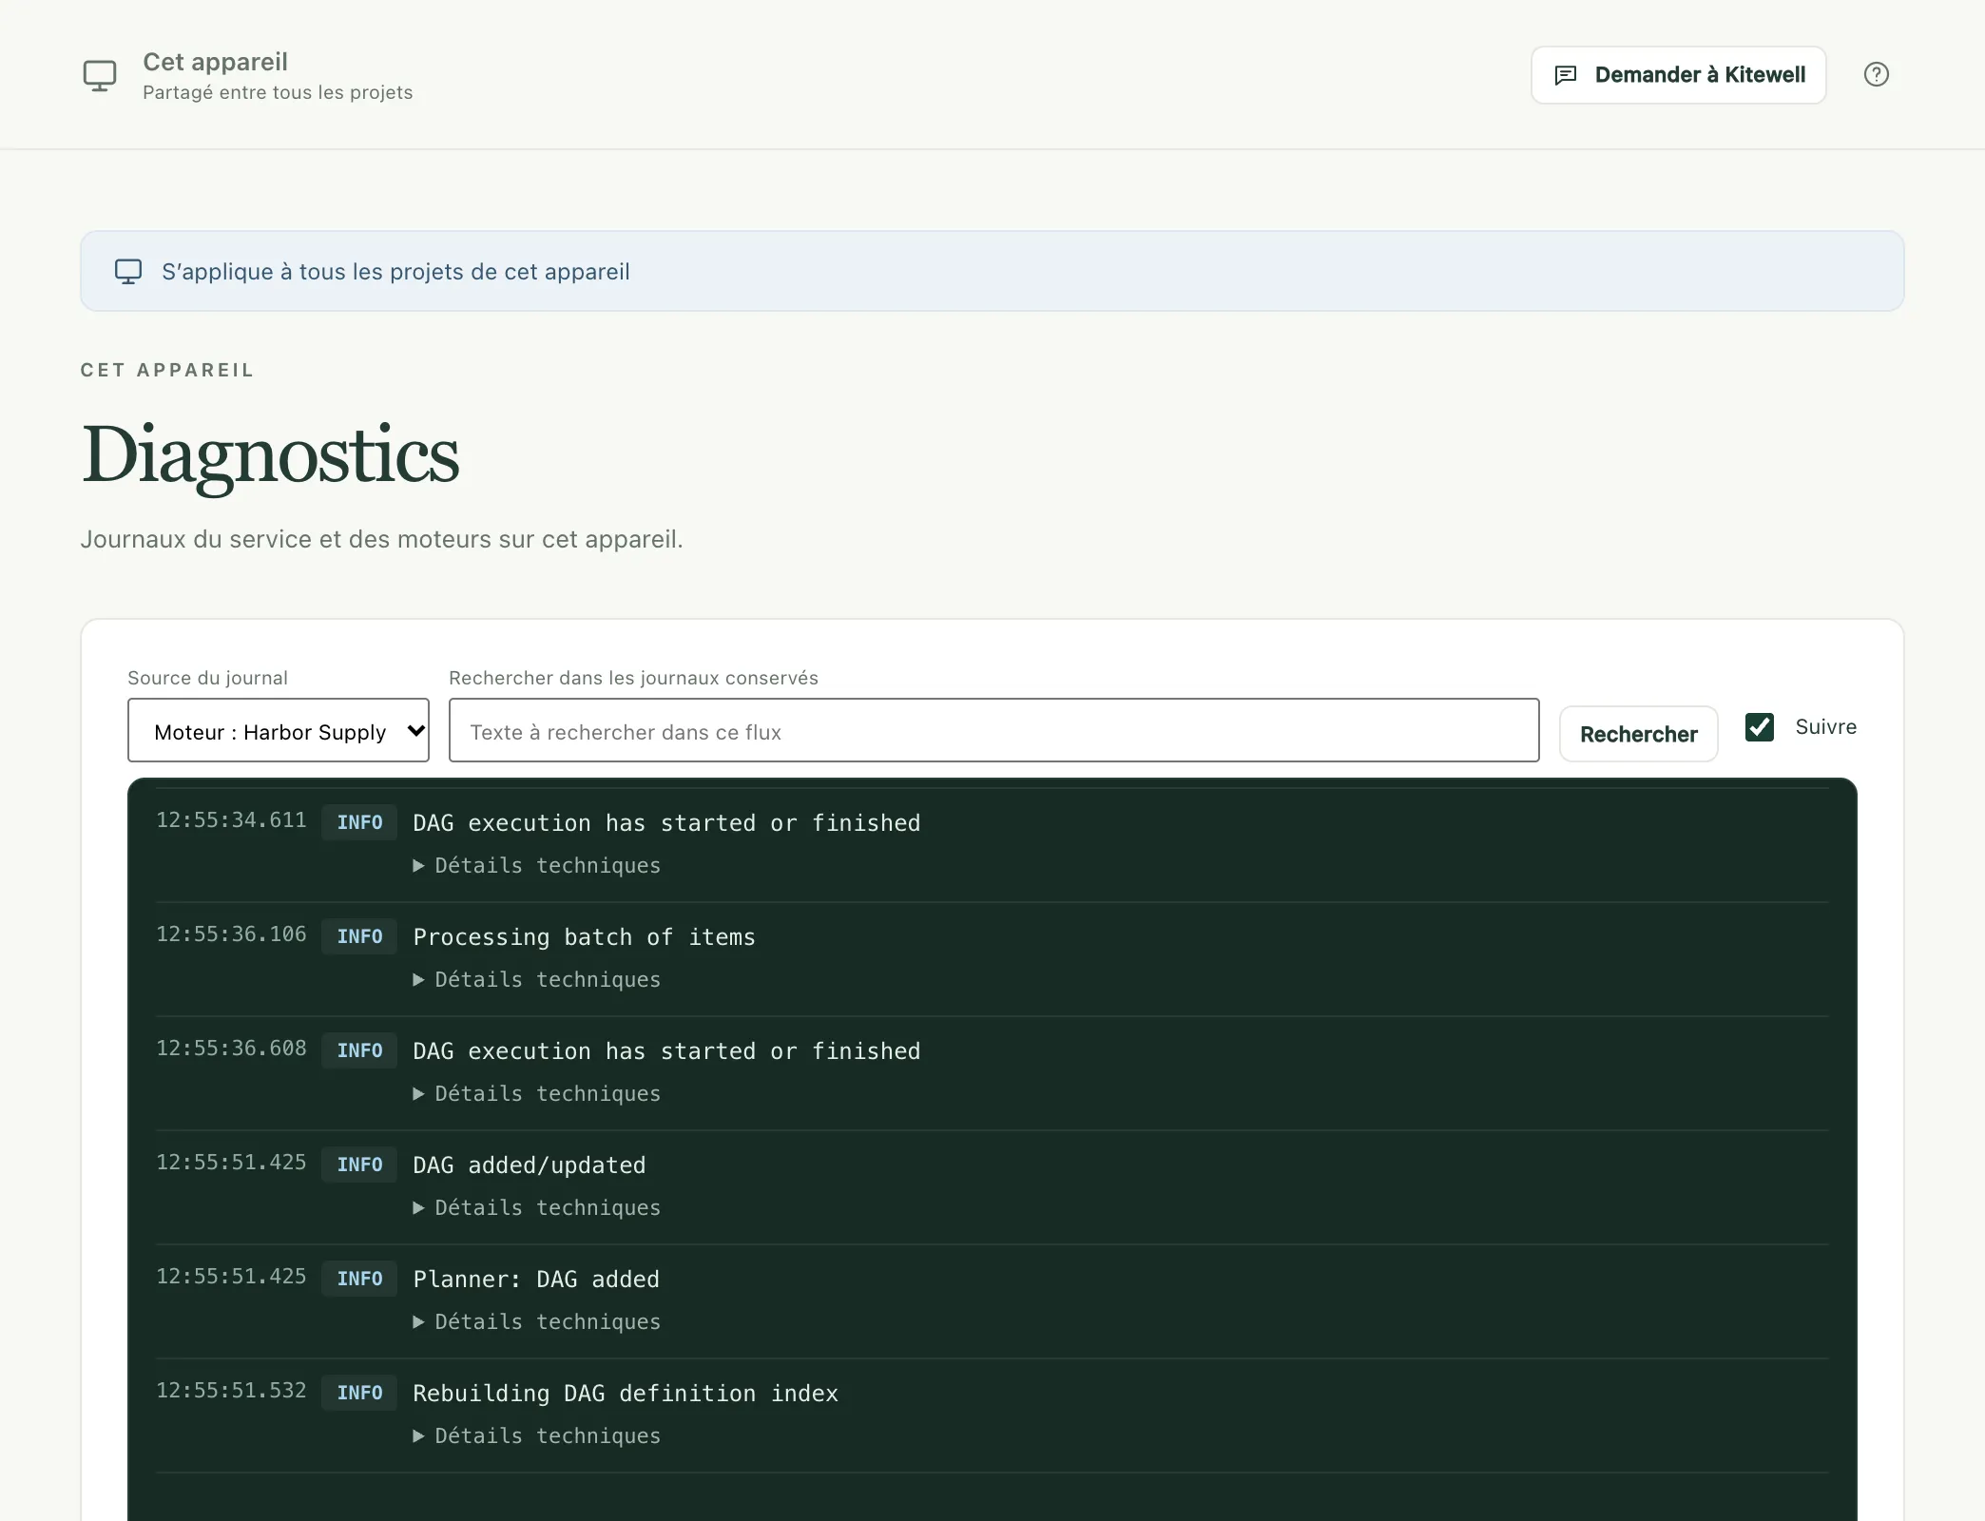The width and height of the screenshot is (1985, 1521).
Task: Open the Source du journal dropdown
Action: coord(279,730)
